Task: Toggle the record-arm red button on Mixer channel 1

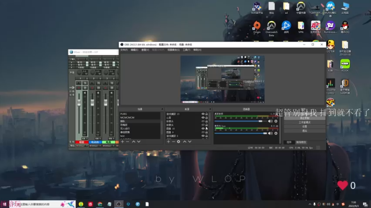Action: tap(78, 88)
